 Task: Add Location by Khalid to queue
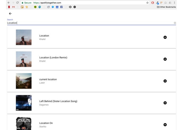165,37
